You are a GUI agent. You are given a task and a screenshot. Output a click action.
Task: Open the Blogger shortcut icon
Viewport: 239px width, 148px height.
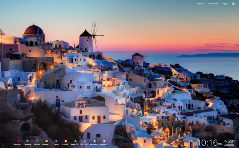pos(47,141)
